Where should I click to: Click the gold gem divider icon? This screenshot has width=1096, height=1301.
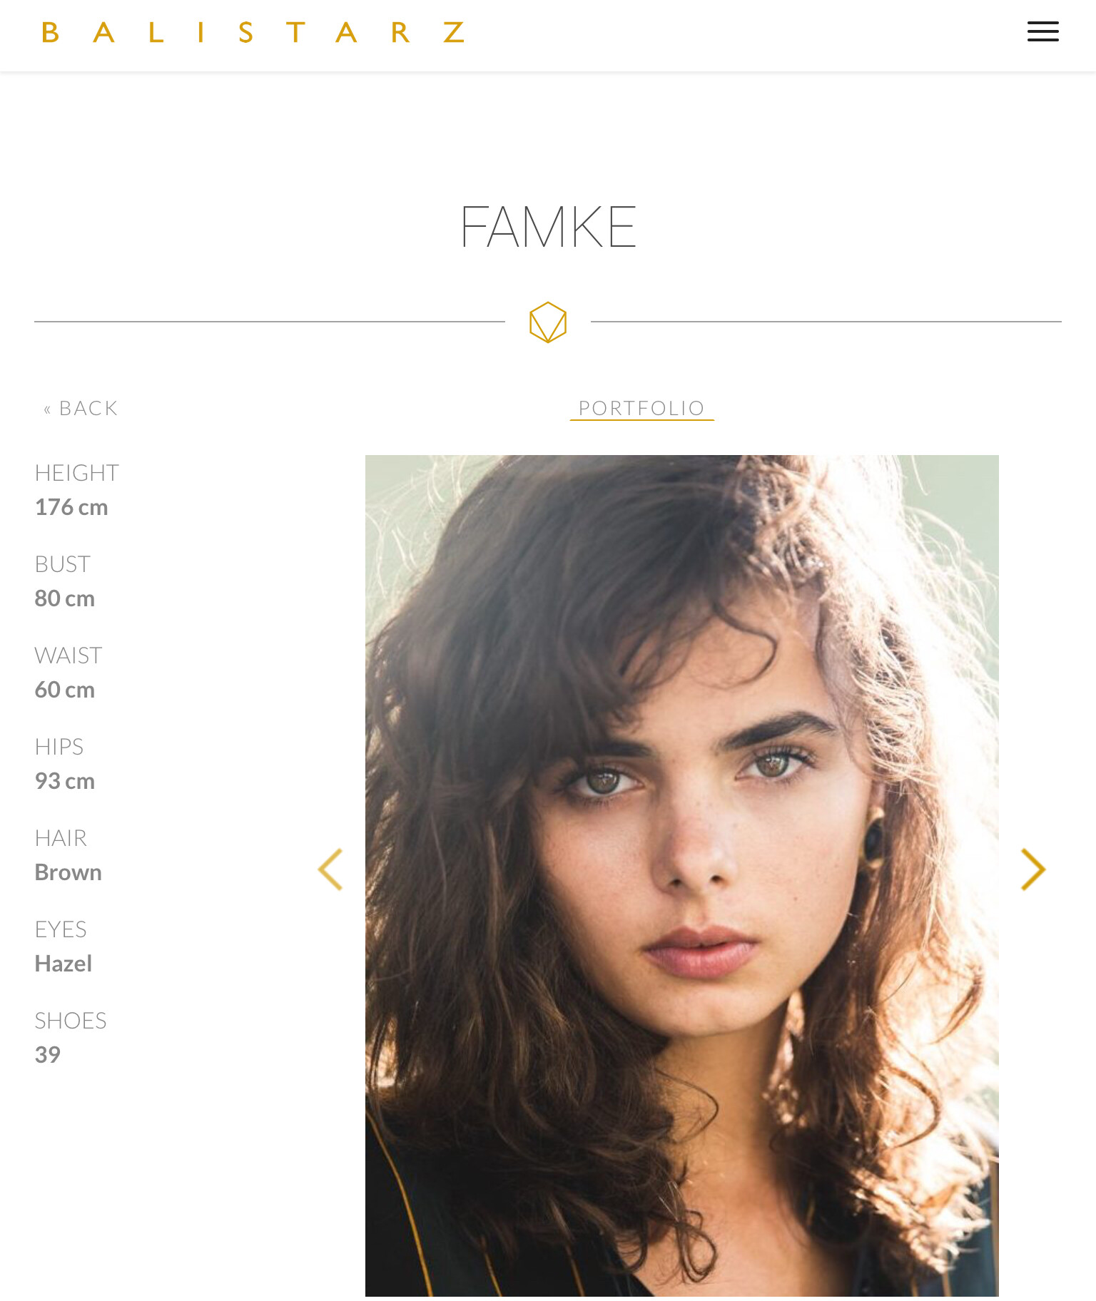548,322
